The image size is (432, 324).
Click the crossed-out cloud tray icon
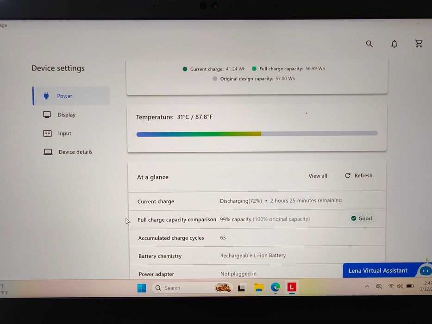(x=379, y=287)
